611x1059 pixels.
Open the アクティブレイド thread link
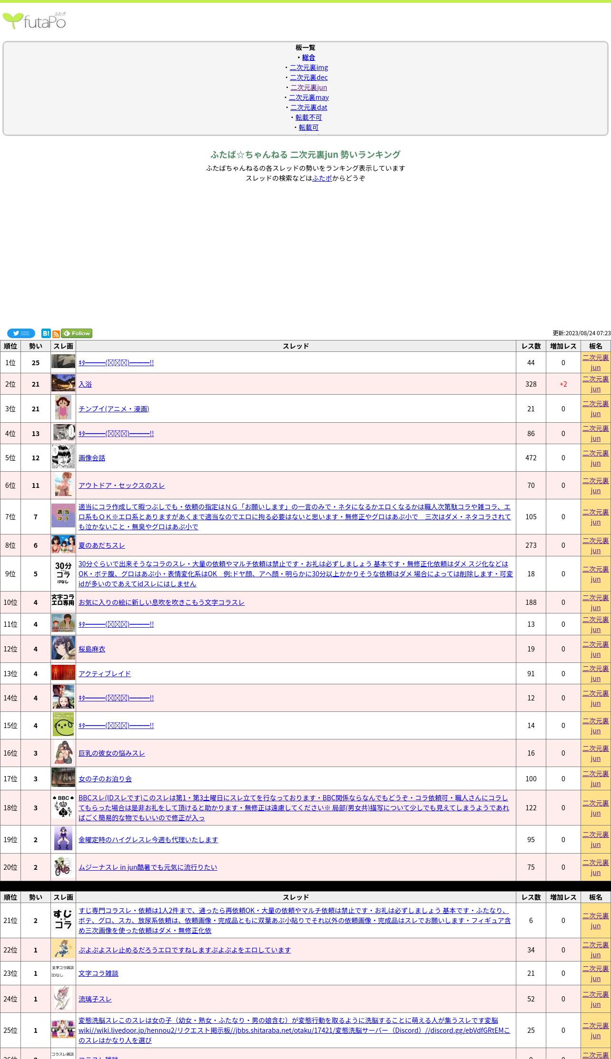coord(105,674)
